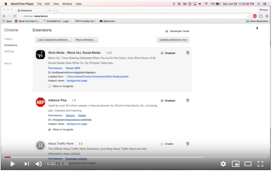Click Update extensions now button
Screen dimensions: 272x171
point(173,40)
